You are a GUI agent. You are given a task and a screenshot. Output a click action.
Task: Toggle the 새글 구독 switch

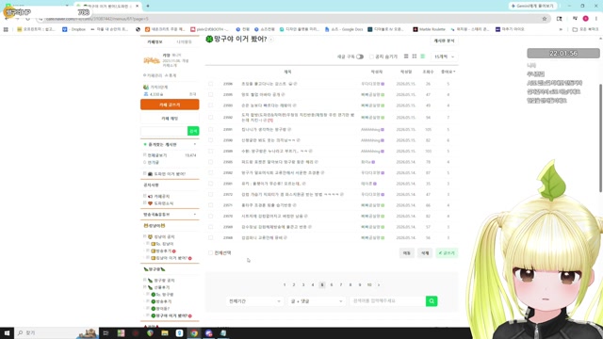pyautogui.click(x=360, y=56)
